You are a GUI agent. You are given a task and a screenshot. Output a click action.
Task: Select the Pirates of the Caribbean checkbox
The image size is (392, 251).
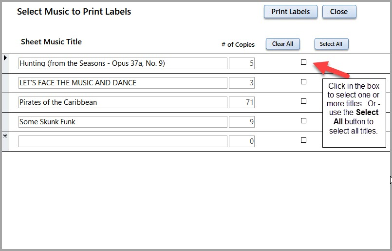304,101
